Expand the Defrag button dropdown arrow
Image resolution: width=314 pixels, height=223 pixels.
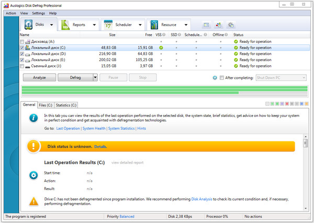pos(95,77)
